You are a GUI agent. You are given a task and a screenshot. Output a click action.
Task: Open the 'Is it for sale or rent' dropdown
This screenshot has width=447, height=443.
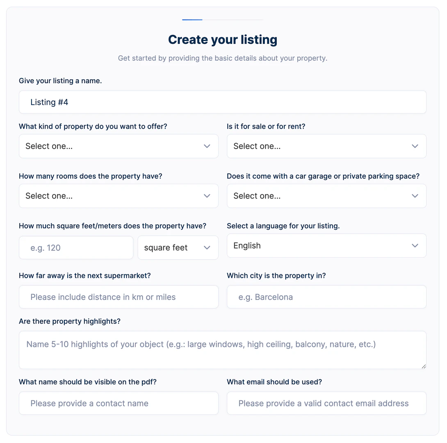point(326,146)
